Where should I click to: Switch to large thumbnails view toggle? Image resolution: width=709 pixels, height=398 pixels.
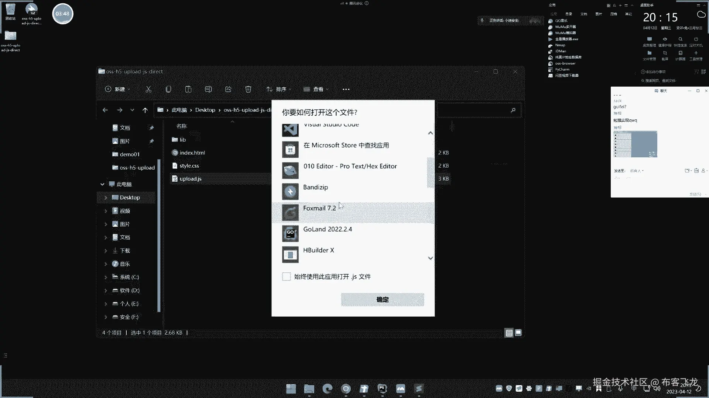point(518,333)
